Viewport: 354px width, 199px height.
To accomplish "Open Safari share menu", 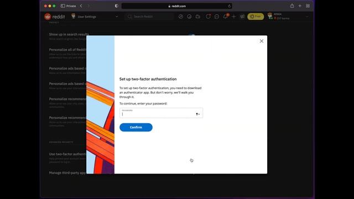I will coord(292,6).
